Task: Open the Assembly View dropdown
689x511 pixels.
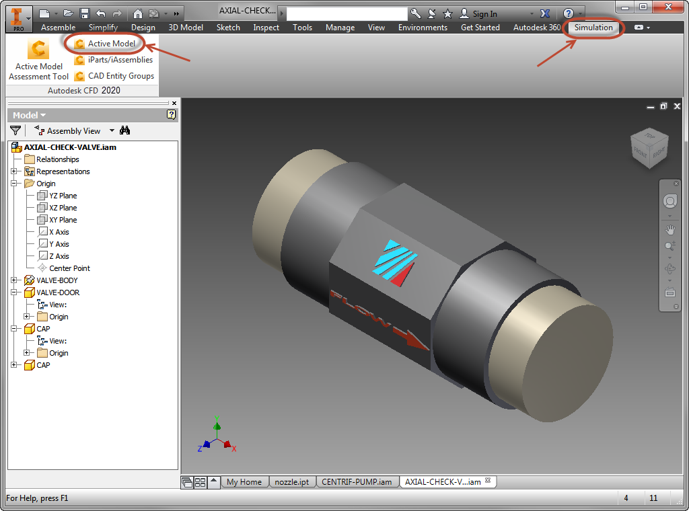Action: tap(111, 130)
